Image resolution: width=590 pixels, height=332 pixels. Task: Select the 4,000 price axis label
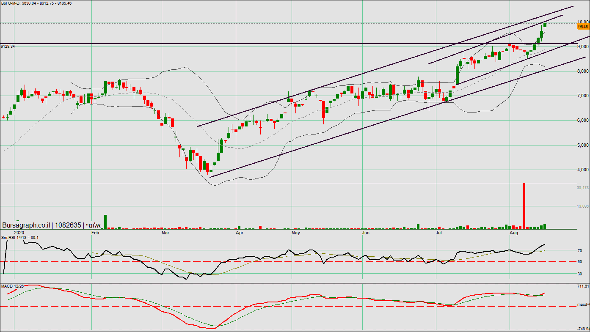pyautogui.click(x=584, y=170)
